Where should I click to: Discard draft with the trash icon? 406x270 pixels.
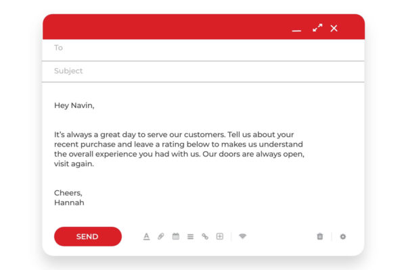[320, 236]
